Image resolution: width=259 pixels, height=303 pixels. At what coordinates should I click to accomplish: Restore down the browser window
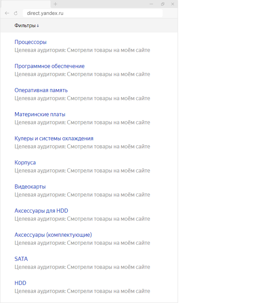point(163,4)
